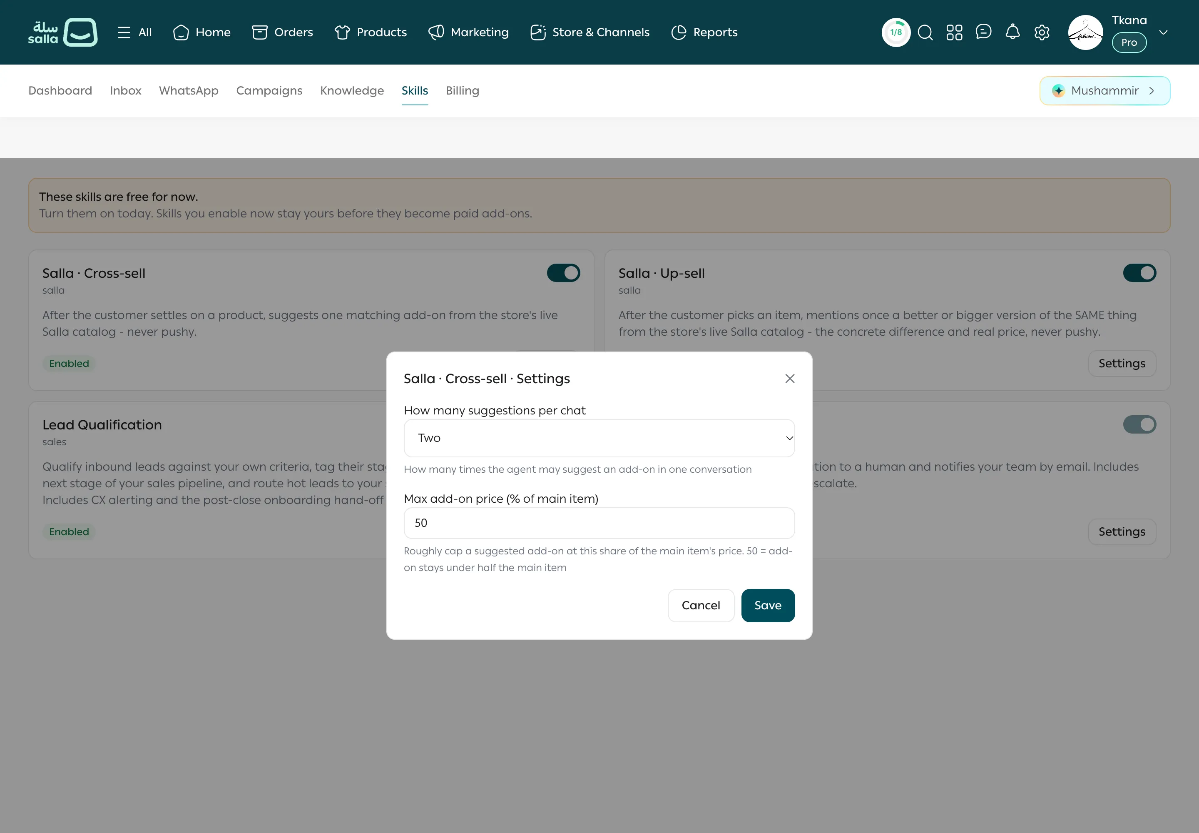Open the Orders menu
The image size is (1199, 833).
[282, 32]
